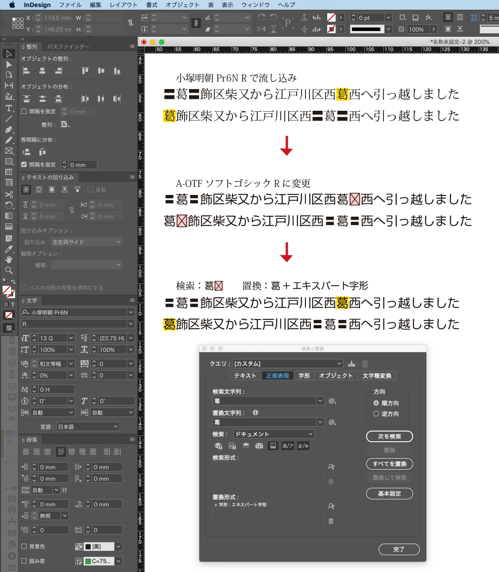Click specify attributes icon beside 検索形式
Image resolution: width=499 pixels, height=572 pixels.
(331, 467)
